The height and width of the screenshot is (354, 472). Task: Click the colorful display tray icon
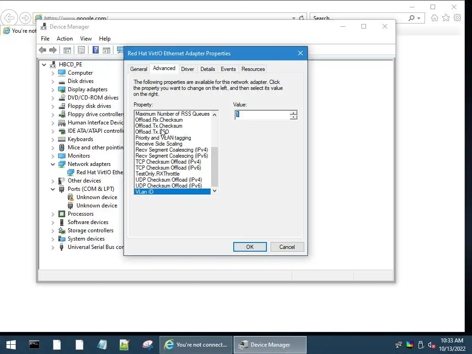point(410,345)
